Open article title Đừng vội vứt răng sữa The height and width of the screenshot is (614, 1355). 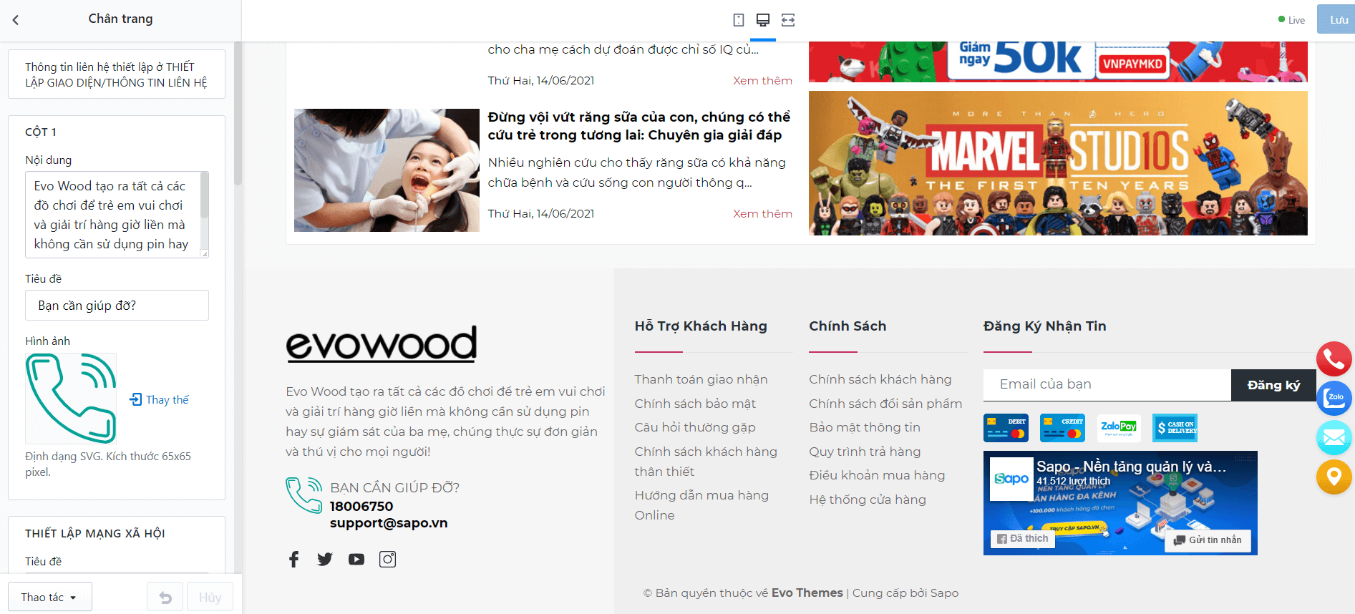coord(638,126)
